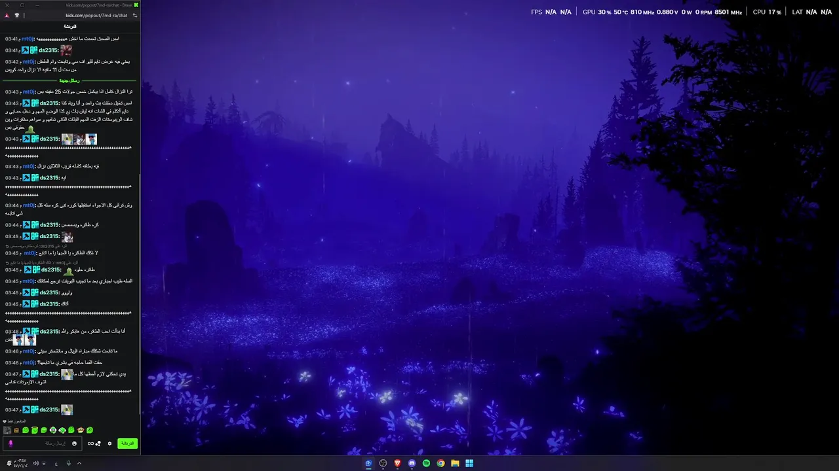
Task: Click the chat scrollbar
Action: pos(140,294)
